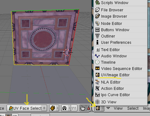The image size is (150, 116).
Task: Choose UV/Image Editor from the menu
Action: click(121, 75)
